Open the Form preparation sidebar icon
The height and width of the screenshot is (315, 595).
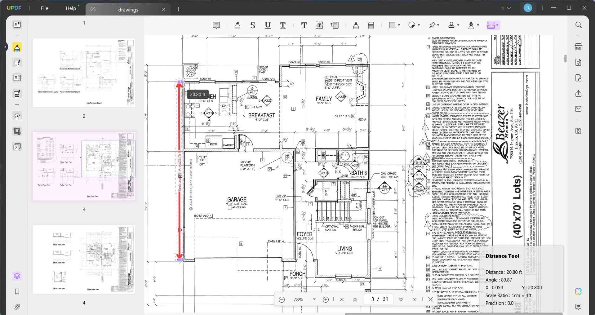click(x=17, y=94)
